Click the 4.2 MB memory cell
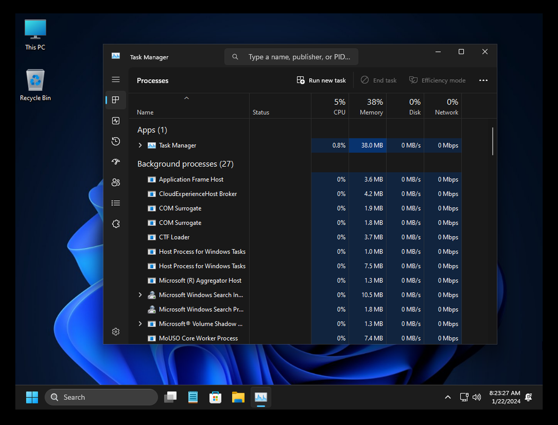The image size is (558, 425). [368, 194]
